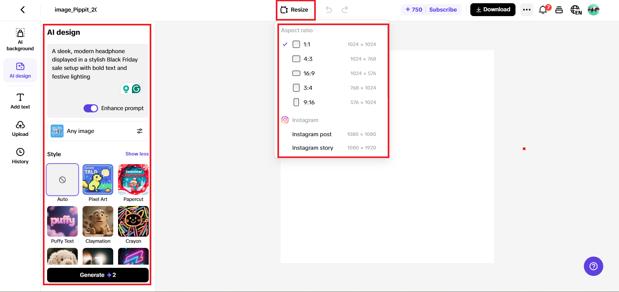The image size is (619, 292).
Task: Select the AI design tool
Action: pos(20,71)
